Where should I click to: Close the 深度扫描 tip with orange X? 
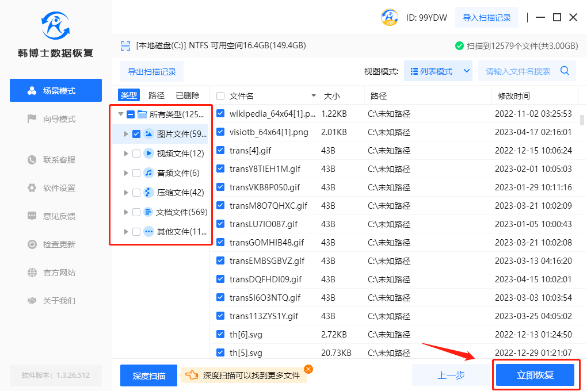(308, 369)
